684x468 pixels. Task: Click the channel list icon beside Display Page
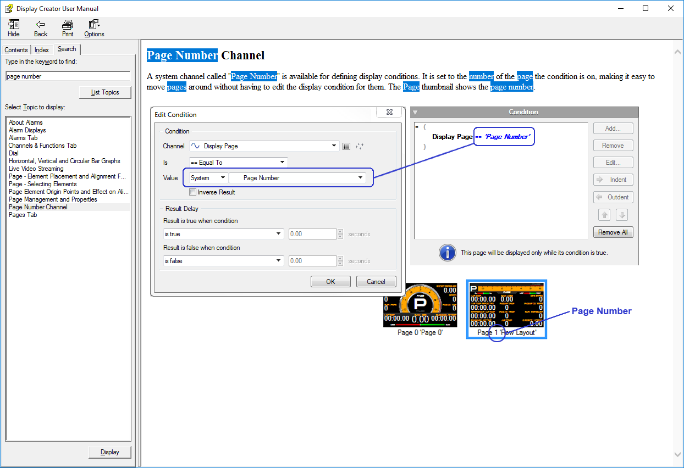pyautogui.click(x=346, y=146)
